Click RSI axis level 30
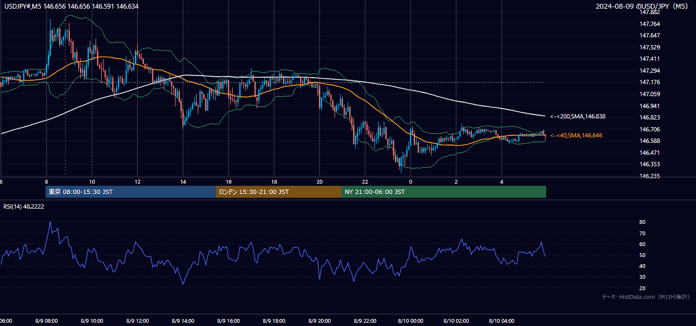This screenshot has width=696, height=326. coord(643,277)
